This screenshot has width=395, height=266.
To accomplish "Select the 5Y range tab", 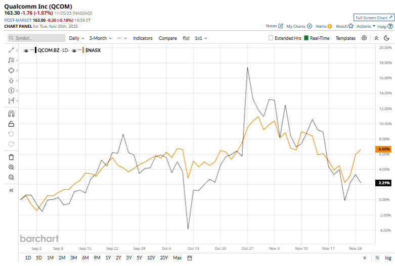I will (139, 258).
